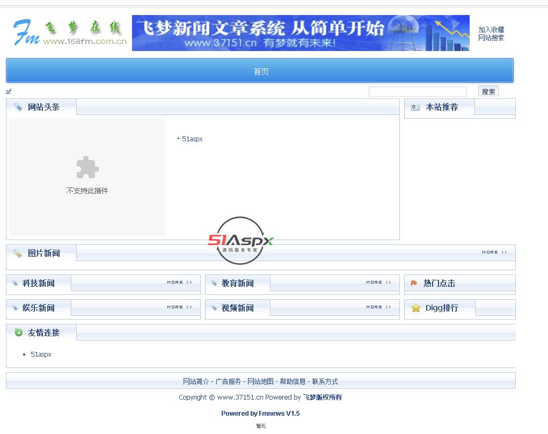Click the tag icon beside 科技新闻
548x434 pixels.
(x=15, y=283)
